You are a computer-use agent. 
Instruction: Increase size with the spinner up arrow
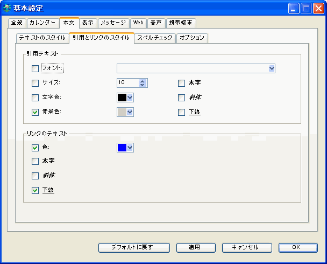click(x=143, y=81)
